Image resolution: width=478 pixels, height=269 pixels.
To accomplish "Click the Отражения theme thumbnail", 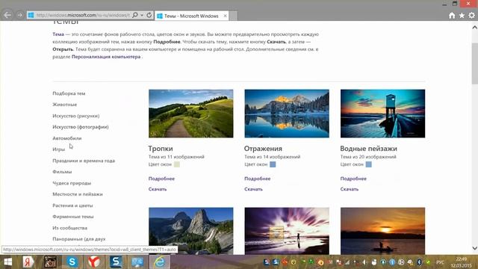I will tap(287, 114).
